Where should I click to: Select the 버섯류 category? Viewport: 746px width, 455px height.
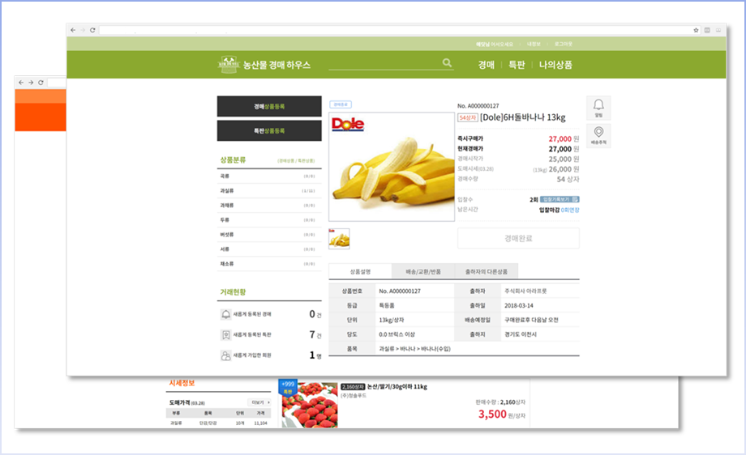(x=269, y=235)
